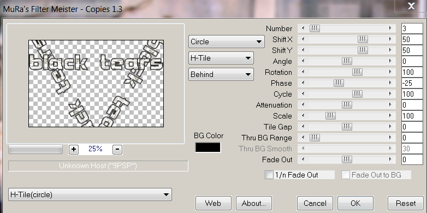The height and width of the screenshot is (213, 427).
Task: Enable the 1/n Fade Out checkbox
Action: 269,175
